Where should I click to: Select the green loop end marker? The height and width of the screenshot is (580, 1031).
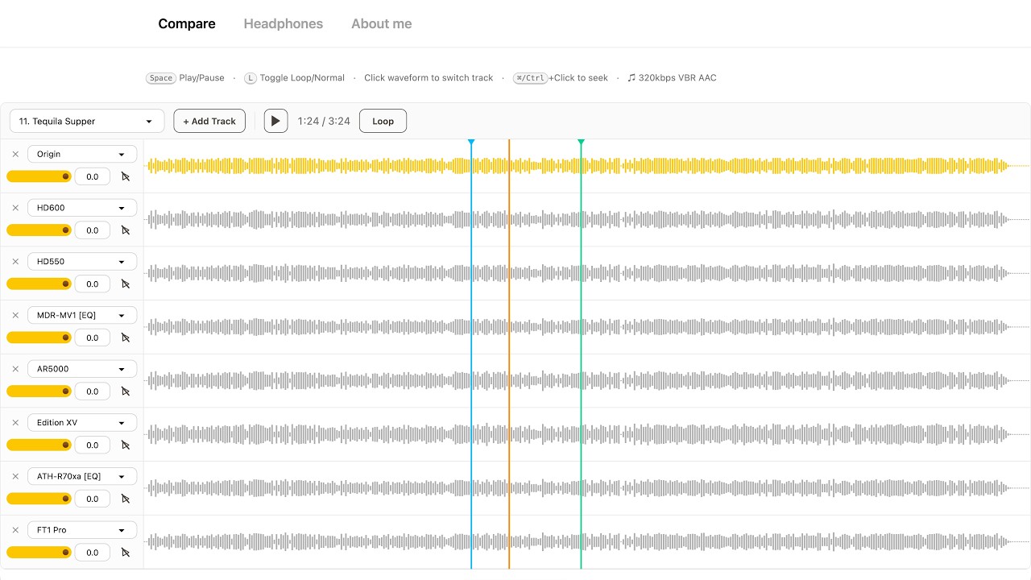581,143
